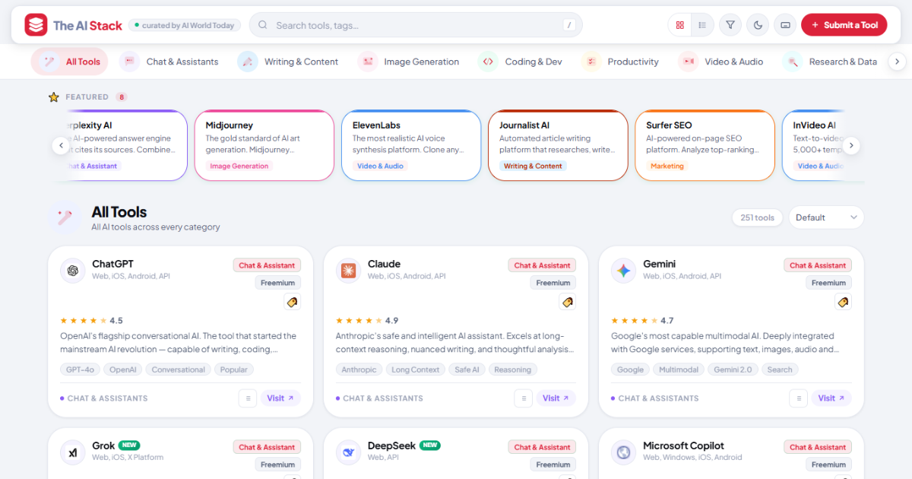912x479 pixels.
Task: Open the Midjourney featured card
Action: click(264, 145)
